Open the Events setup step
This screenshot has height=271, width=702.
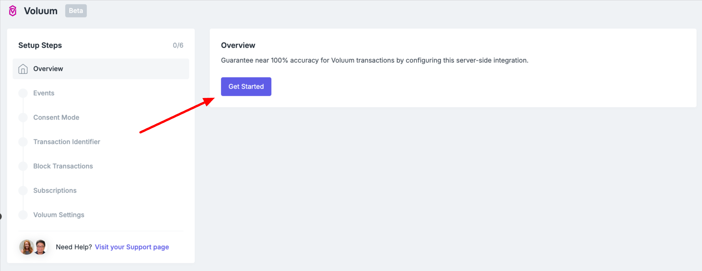click(43, 93)
